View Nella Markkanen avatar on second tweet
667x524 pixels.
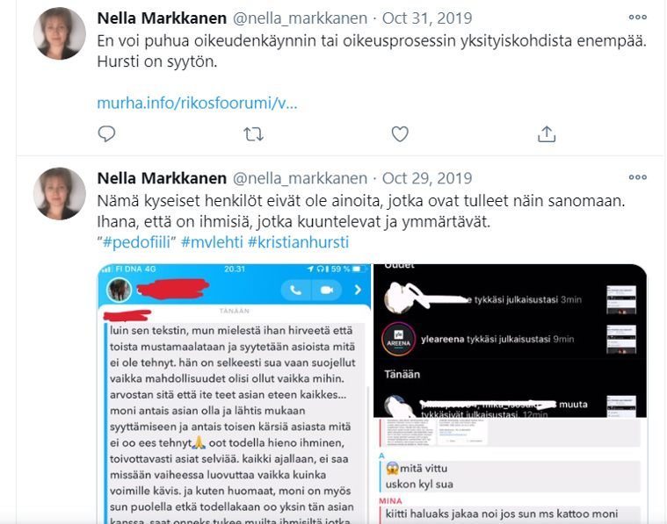click(x=60, y=194)
